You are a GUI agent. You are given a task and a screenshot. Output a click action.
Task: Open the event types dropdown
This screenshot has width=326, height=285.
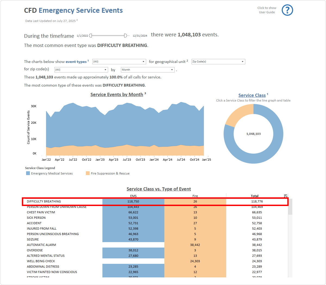[119, 62]
